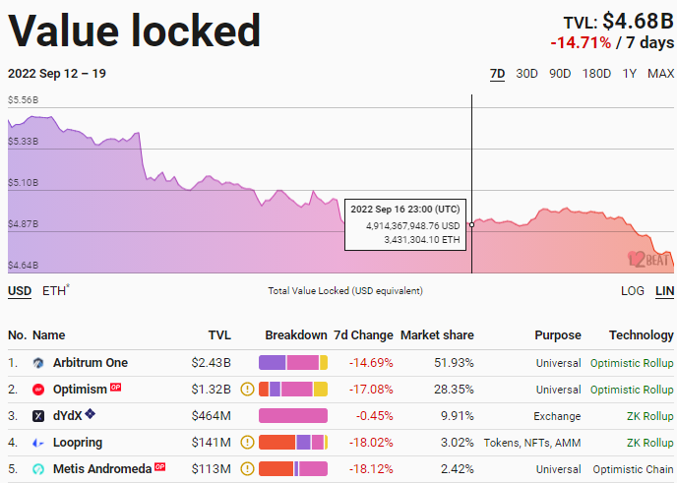The image size is (677, 483).
Task: Switch chart to LOG scale
Action: [633, 291]
